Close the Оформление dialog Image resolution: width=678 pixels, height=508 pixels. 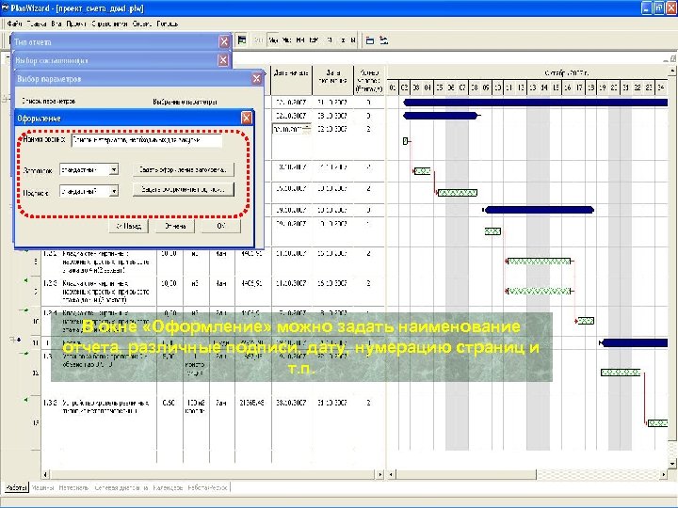pyautogui.click(x=247, y=118)
